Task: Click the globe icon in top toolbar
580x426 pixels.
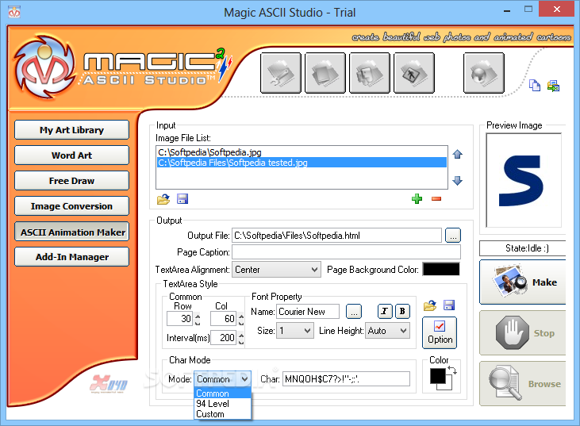Action: (x=483, y=72)
